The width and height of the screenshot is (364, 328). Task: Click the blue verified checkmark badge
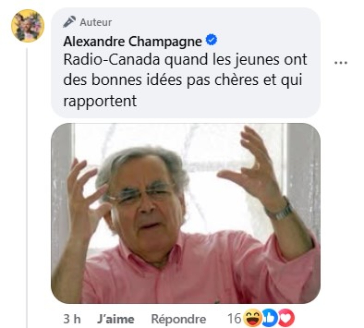(x=211, y=40)
